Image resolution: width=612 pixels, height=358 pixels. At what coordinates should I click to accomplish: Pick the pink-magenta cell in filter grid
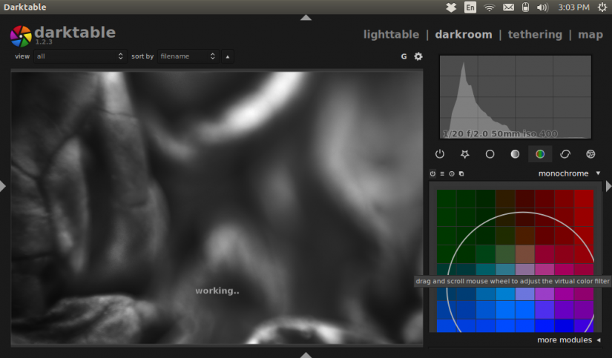click(544, 270)
